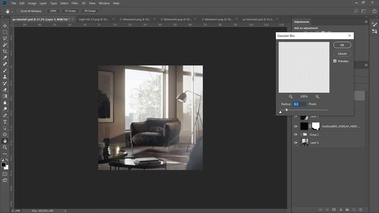
Task: Click the Radius input field
Action: [300, 104]
